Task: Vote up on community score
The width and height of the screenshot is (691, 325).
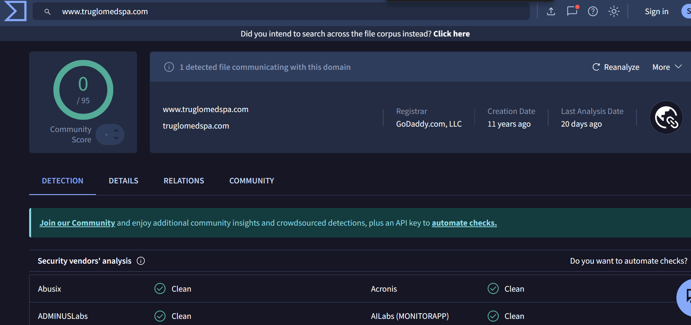Action: point(116,130)
